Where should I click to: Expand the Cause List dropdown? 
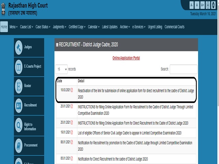pyautogui.click(x=27, y=27)
